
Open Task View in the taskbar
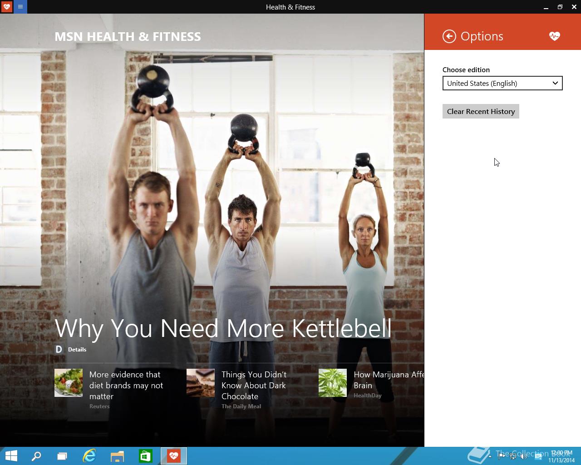(x=62, y=456)
